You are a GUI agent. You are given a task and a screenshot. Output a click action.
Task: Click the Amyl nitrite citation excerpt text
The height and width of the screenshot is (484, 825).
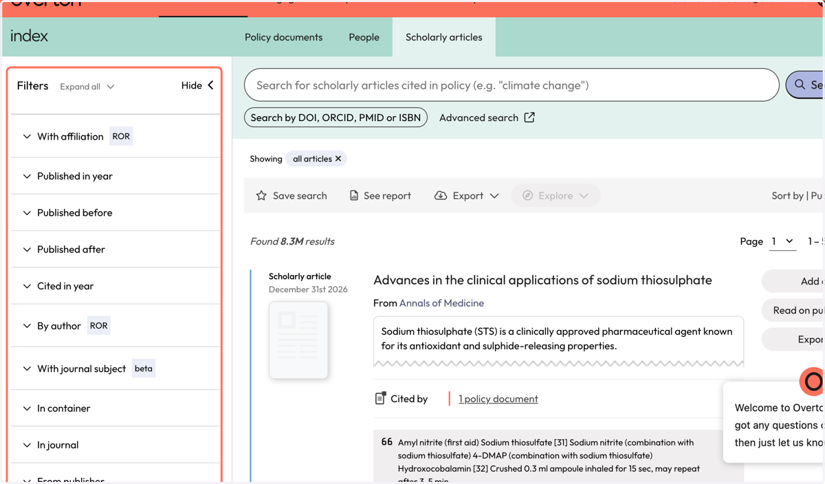tap(549, 461)
